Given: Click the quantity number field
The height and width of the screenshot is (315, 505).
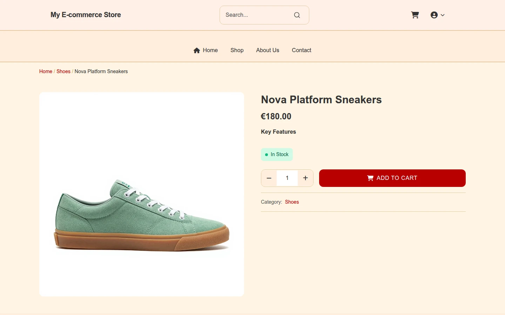Looking at the screenshot, I should coord(287,178).
